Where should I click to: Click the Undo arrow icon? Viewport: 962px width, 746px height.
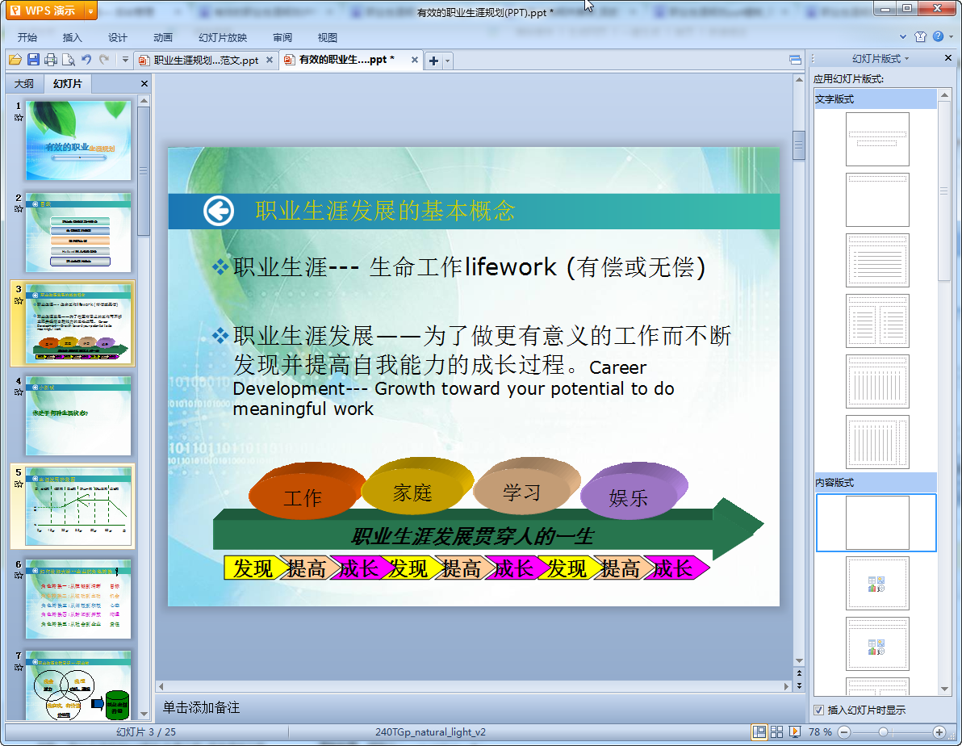click(86, 60)
